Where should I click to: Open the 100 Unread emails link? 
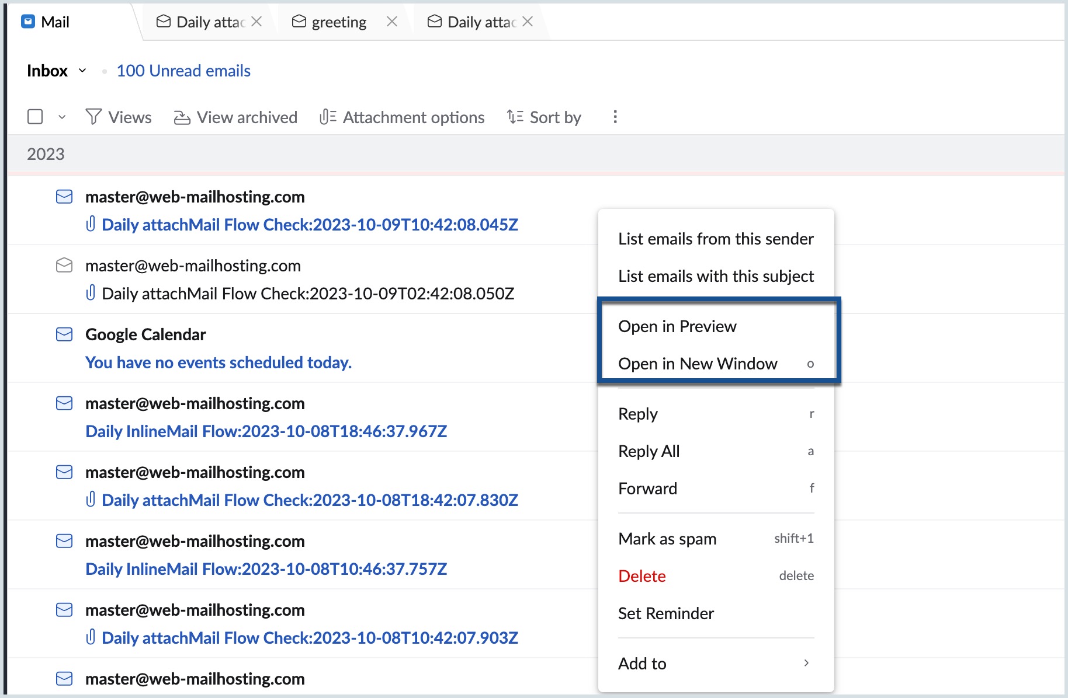click(183, 71)
